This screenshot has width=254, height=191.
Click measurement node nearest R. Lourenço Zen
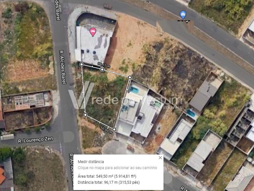coord(85,115)
